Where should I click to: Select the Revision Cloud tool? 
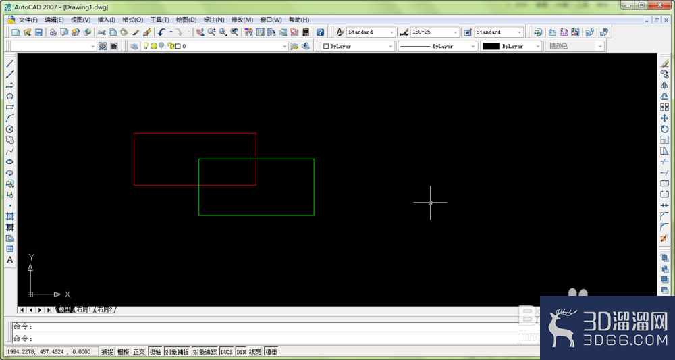(10, 140)
